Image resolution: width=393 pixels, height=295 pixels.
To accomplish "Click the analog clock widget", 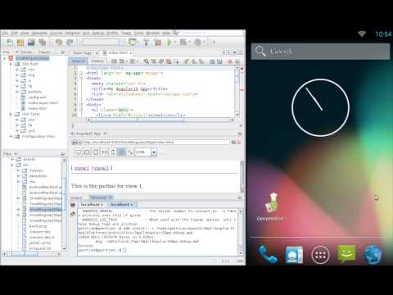I will coord(320,107).
